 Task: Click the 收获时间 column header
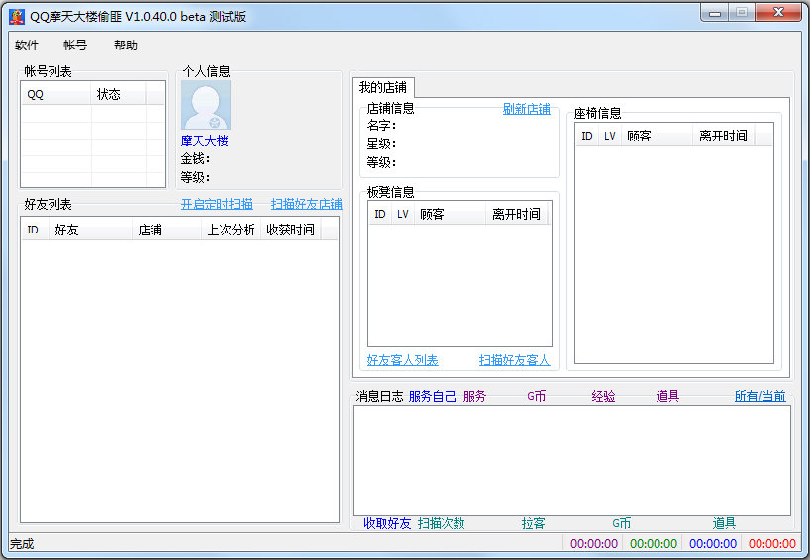(291, 230)
